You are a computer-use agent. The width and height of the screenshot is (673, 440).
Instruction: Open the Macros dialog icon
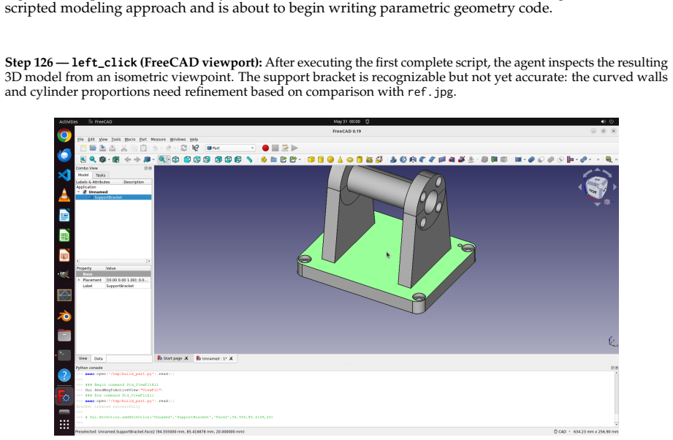[x=284, y=148]
